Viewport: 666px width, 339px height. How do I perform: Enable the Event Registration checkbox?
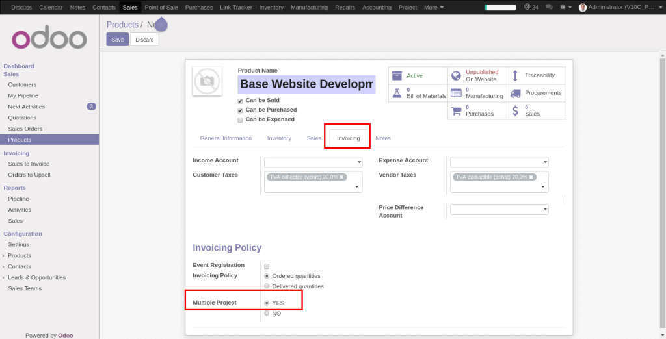[267, 266]
